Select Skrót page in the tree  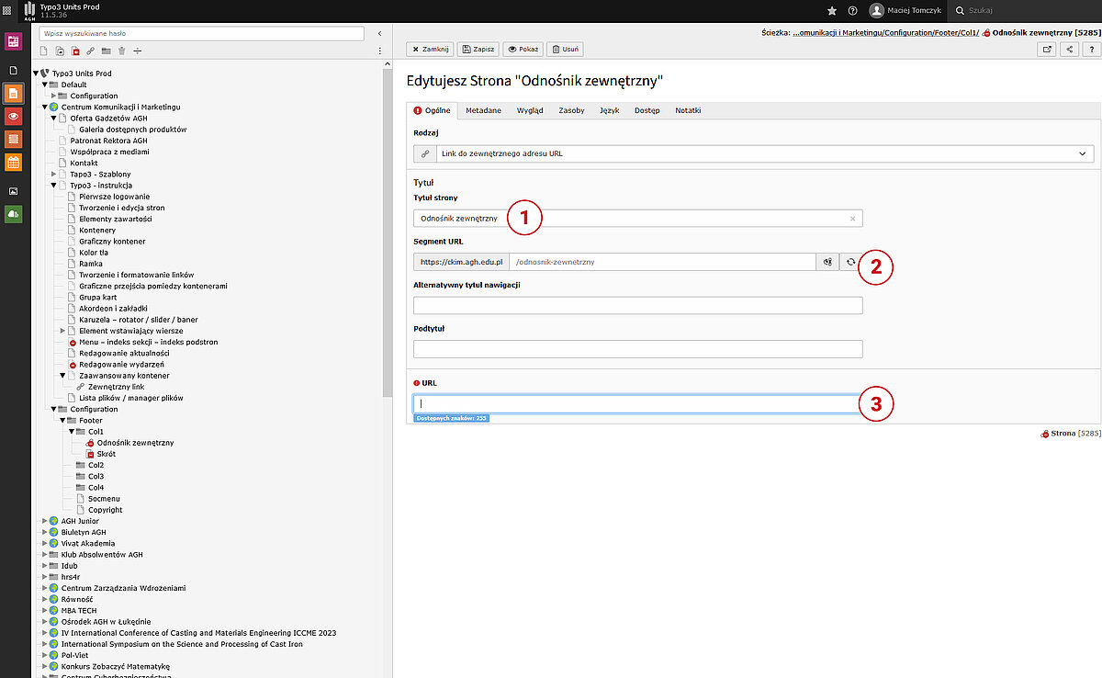[107, 454]
